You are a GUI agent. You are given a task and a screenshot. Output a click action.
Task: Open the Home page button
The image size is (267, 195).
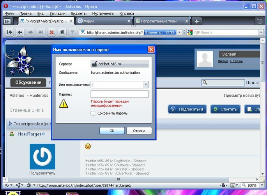(62, 32)
